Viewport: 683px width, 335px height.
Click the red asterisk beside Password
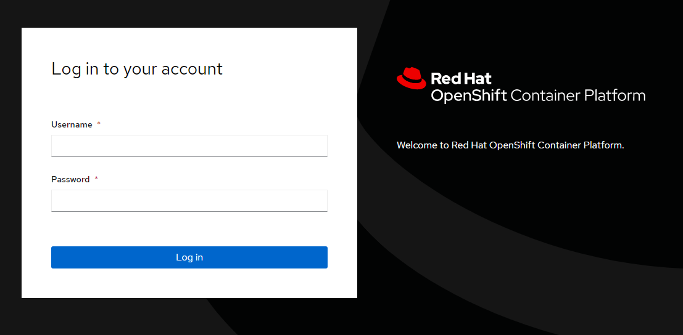(96, 179)
